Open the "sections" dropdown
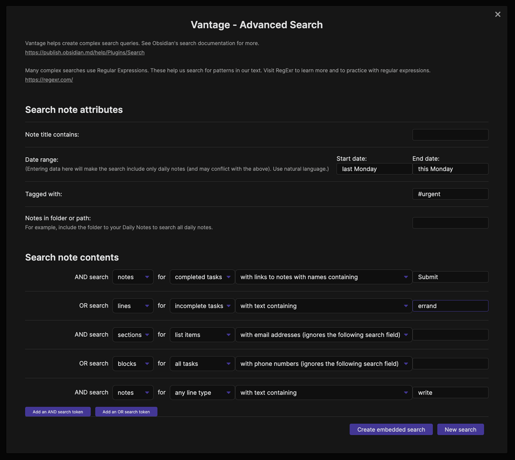515x460 pixels. click(133, 334)
